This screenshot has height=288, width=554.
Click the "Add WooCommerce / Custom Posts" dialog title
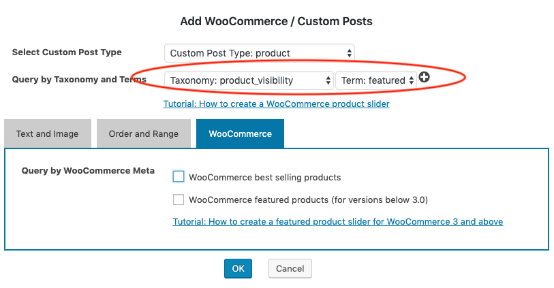[277, 22]
